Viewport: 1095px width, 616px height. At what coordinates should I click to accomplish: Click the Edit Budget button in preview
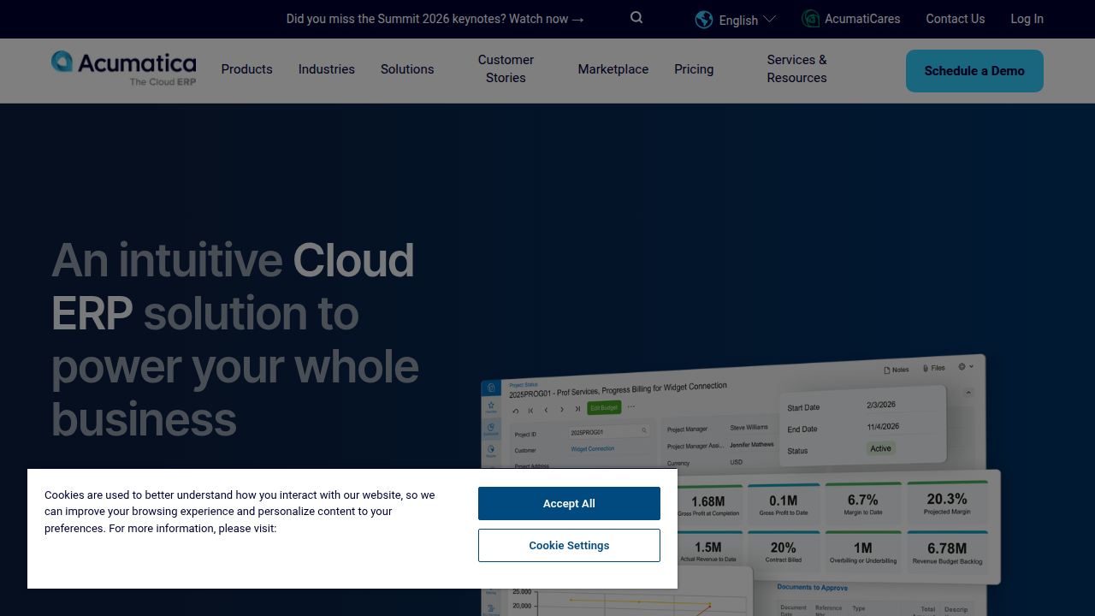[x=604, y=407]
